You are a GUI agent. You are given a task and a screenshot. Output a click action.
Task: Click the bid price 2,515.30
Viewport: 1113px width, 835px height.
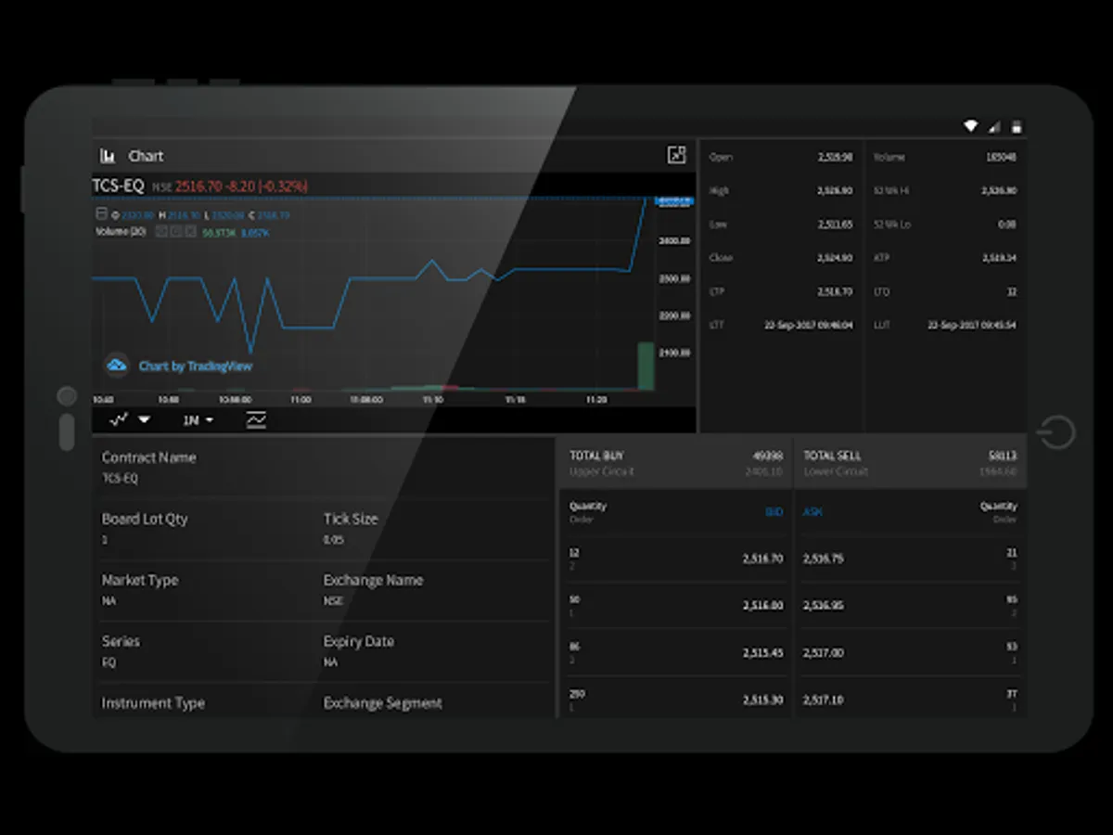762,700
